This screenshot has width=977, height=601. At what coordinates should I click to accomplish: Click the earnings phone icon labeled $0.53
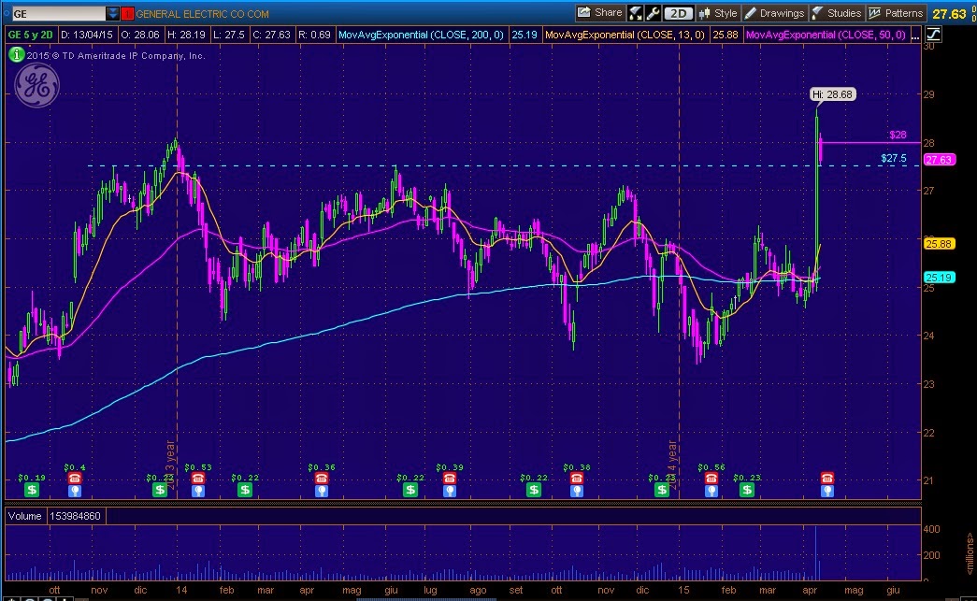click(198, 478)
